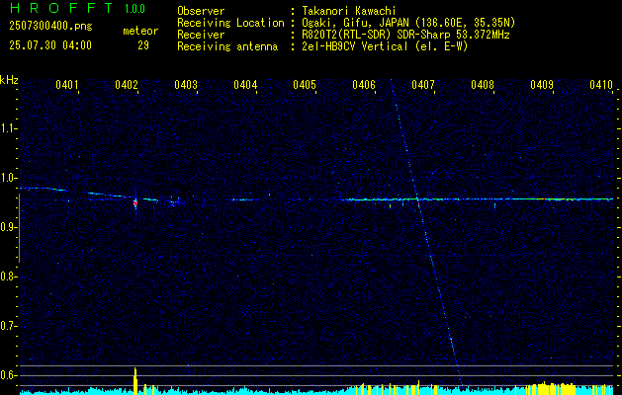Click the 0404 time marker
The height and width of the screenshot is (395, 622).
(x=245, y=84)
